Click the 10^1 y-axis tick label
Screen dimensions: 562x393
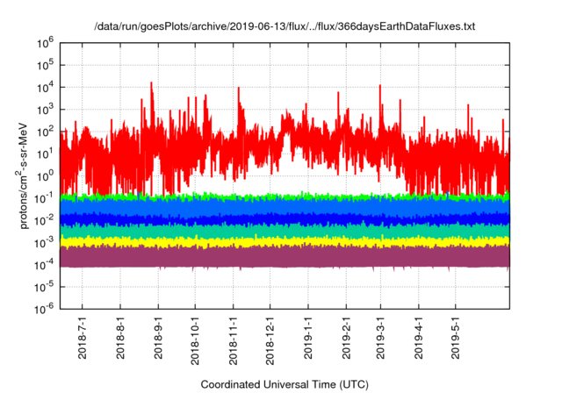tap(45, 154)
